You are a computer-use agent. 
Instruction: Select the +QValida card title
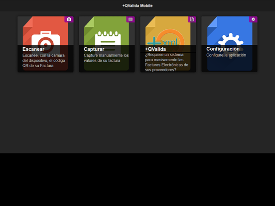(x=155, y=49)
